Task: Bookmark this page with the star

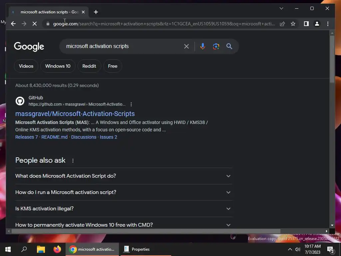Action: pyautogui.click(x=293, y=24)
